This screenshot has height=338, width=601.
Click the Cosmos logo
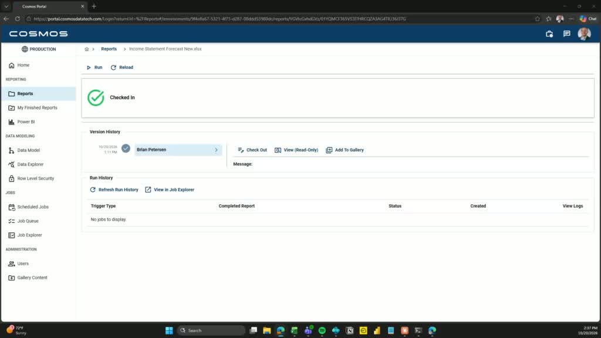(38, 33)
